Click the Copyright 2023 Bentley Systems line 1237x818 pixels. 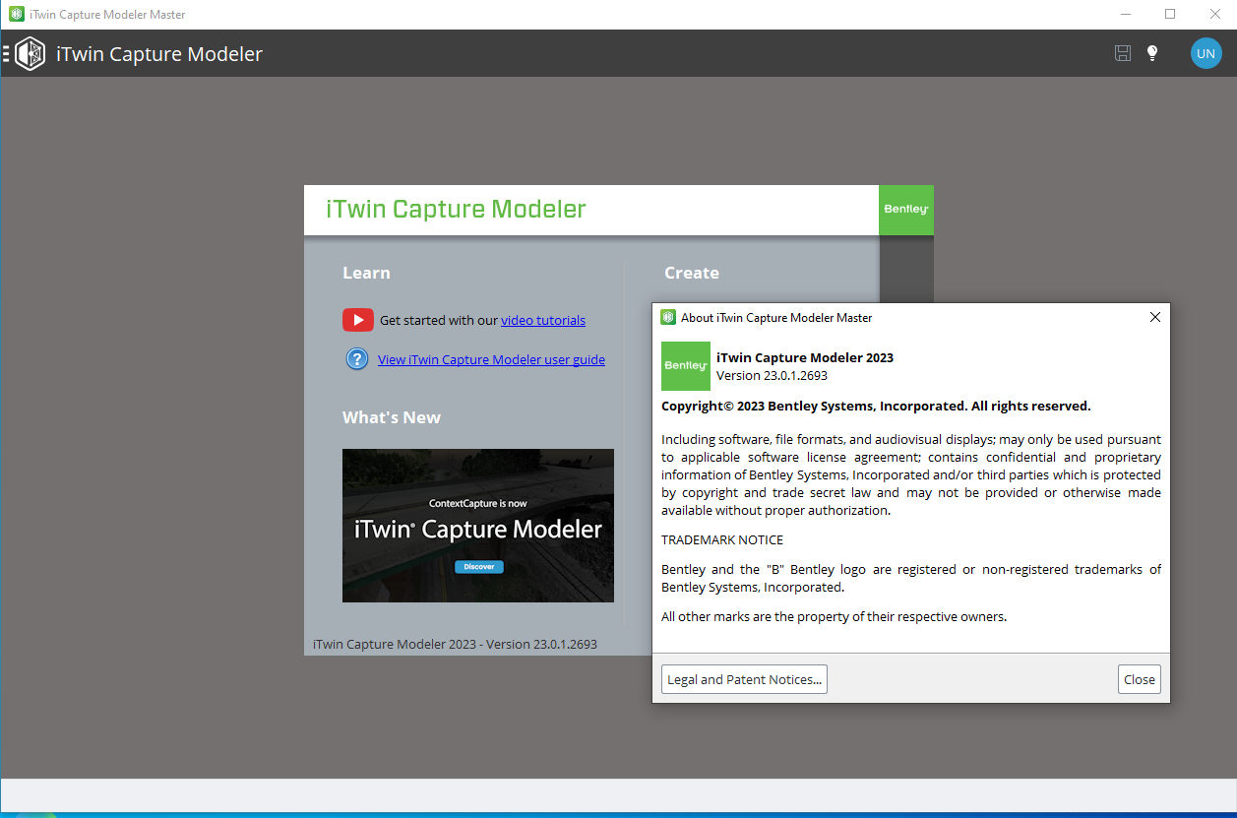(876, 406)
